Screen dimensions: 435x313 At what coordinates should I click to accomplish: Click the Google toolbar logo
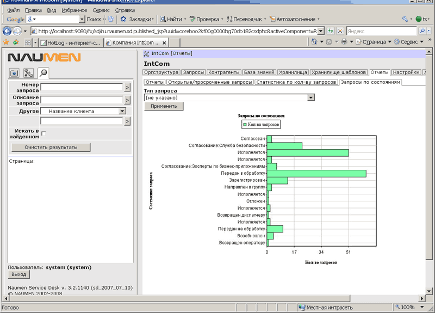pyautogui.click(x=16, y=20)
